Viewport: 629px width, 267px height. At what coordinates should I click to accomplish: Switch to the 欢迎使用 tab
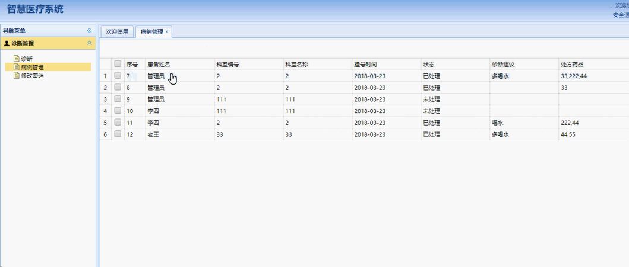117,31
